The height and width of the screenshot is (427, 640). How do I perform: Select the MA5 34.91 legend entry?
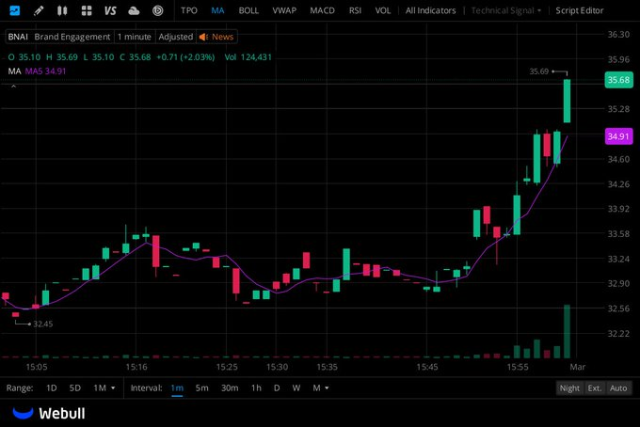45,71
